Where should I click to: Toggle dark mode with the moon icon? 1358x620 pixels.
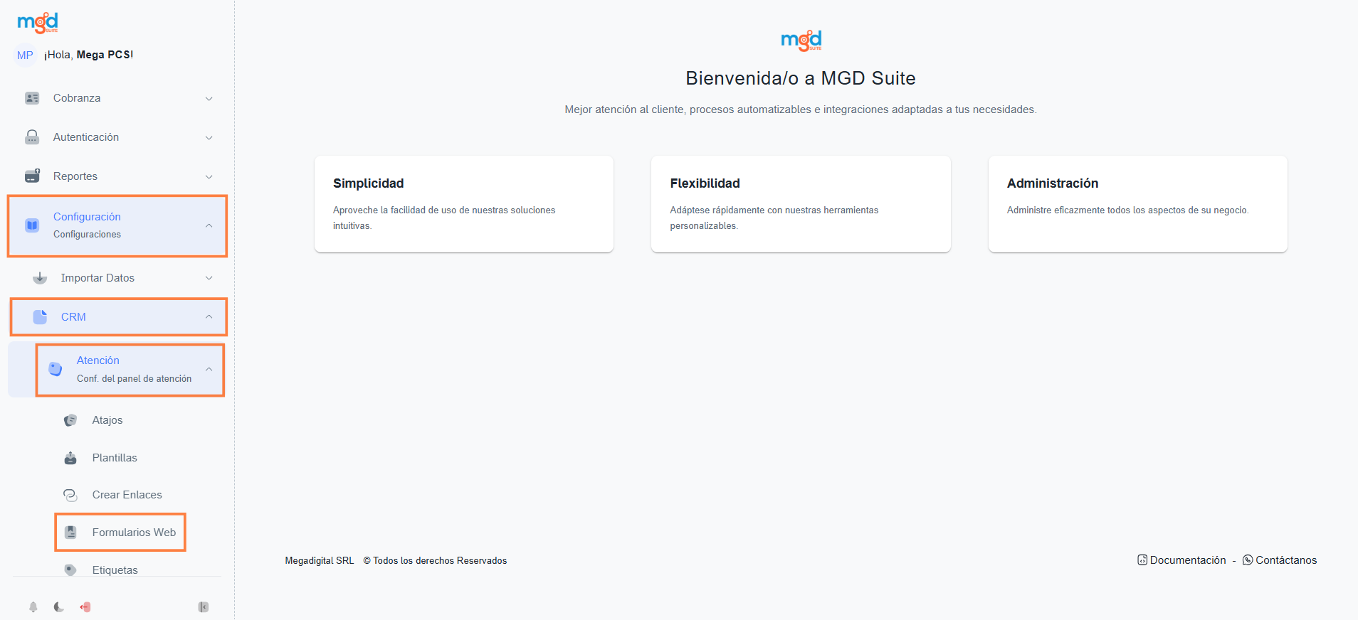point(59,607)
